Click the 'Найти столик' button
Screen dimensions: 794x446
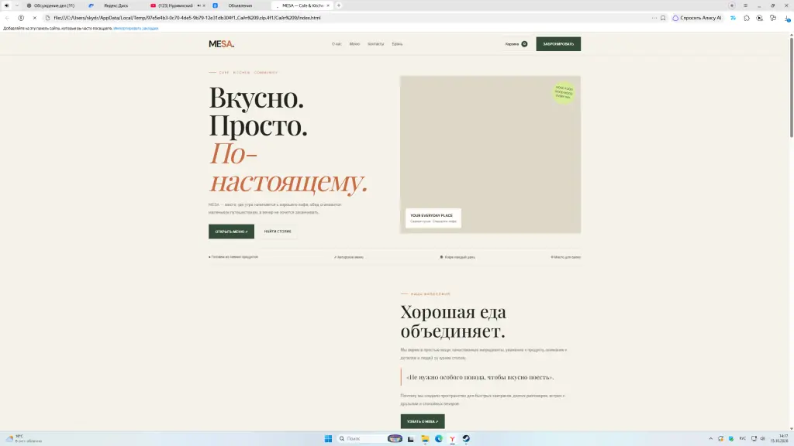coord(278,232)
